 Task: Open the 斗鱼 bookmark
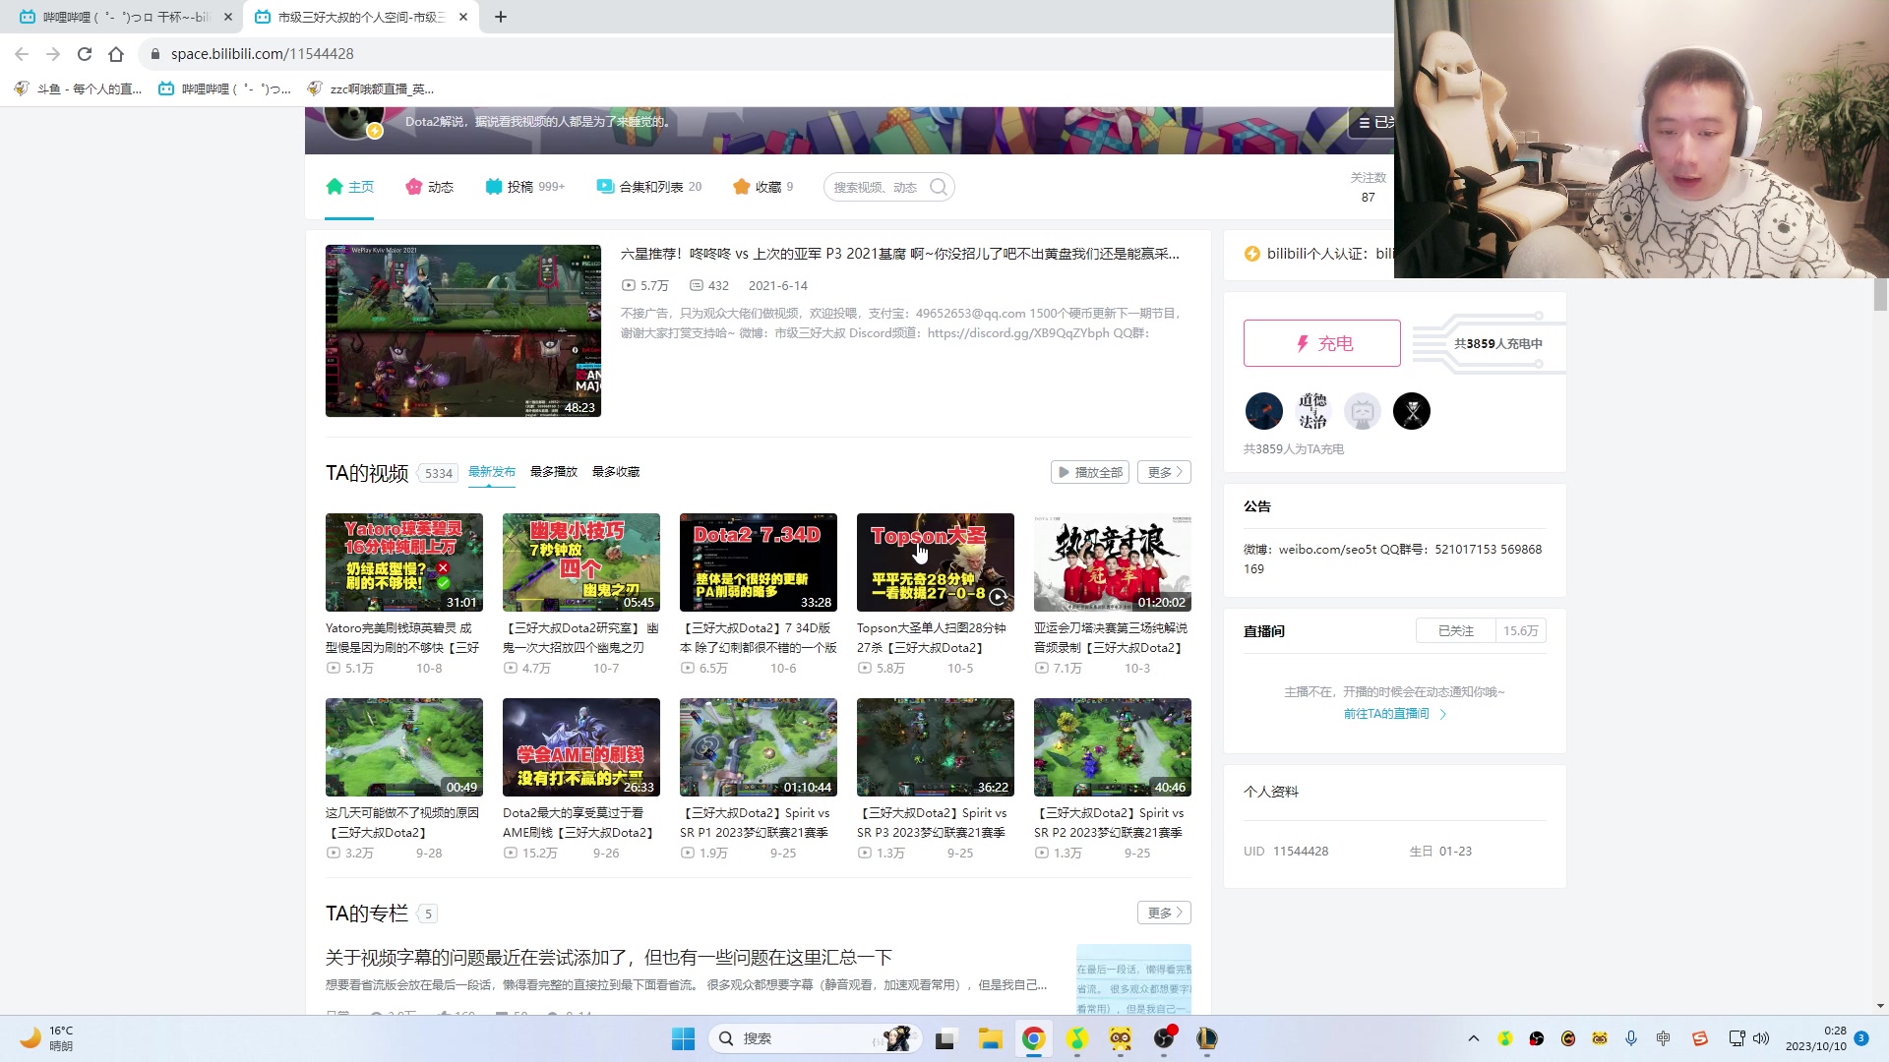click(79, 88)
